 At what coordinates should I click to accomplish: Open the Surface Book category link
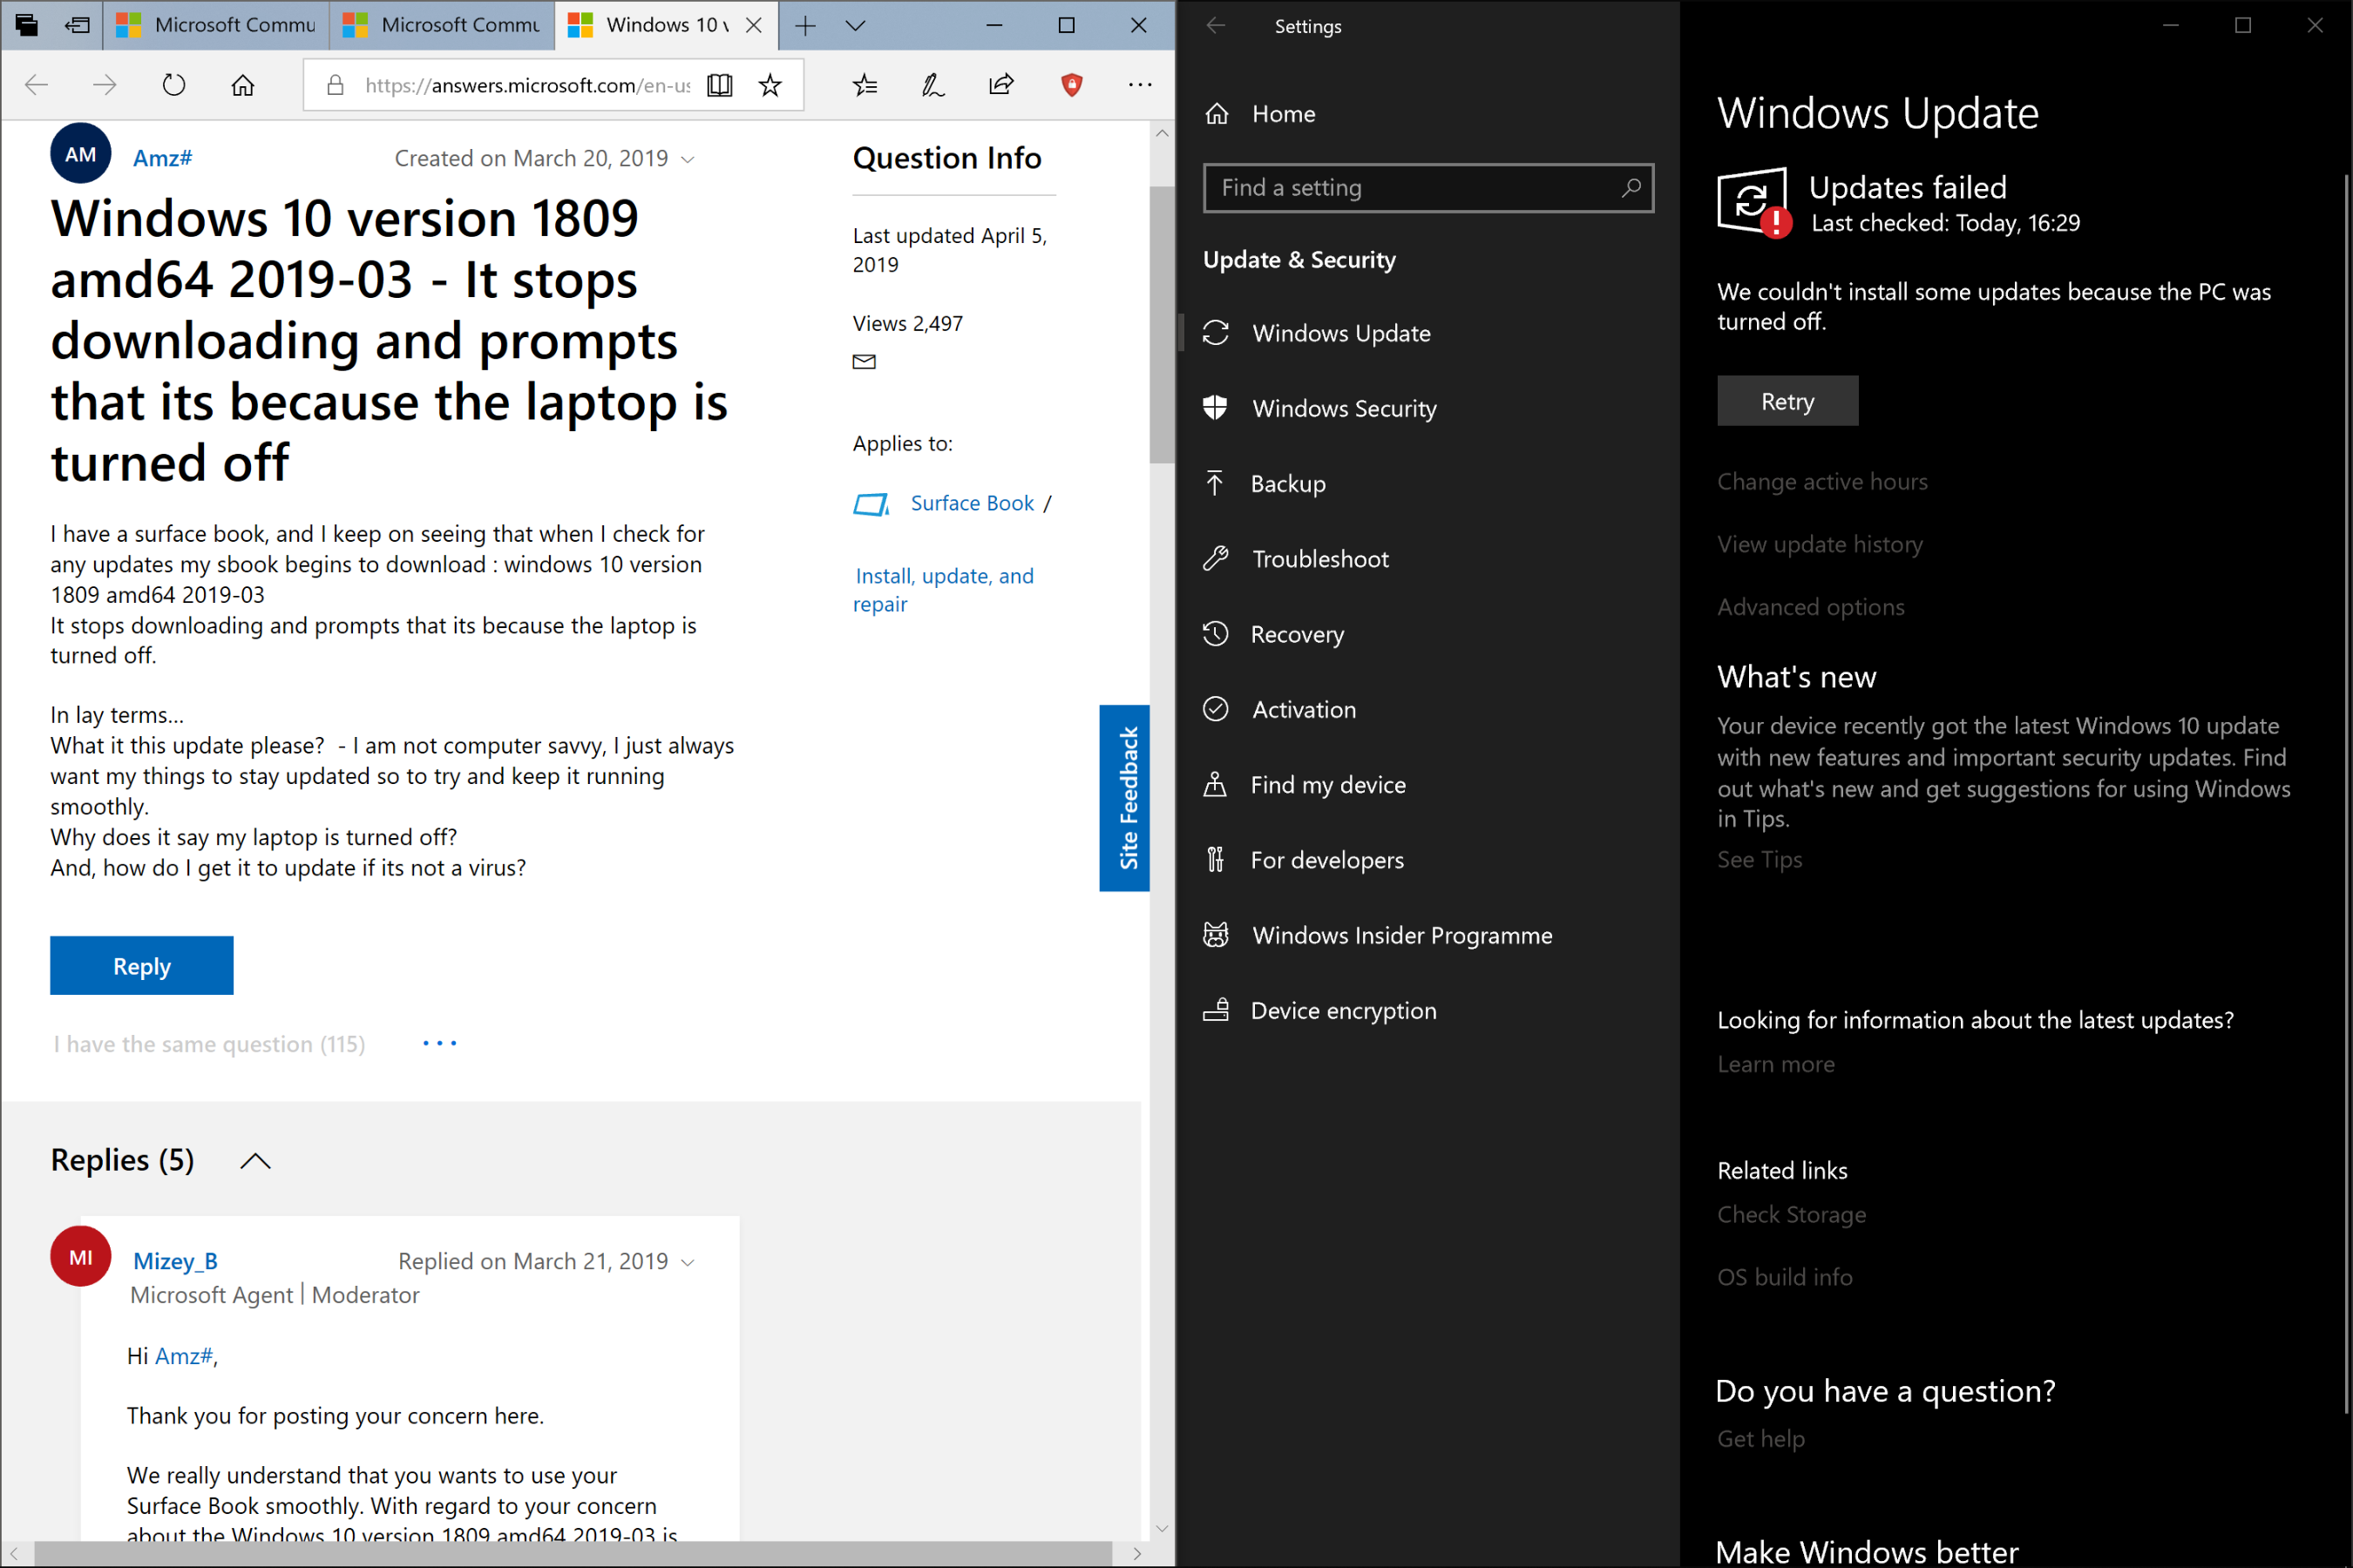pos(972,503)
